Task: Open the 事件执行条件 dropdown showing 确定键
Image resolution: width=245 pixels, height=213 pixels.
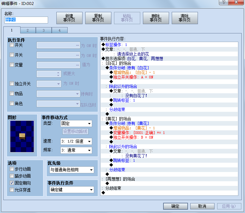Action: coord(72,190)
